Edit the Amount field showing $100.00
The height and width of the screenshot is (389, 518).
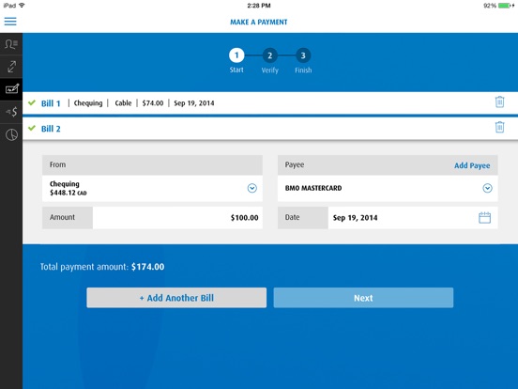pos(177,218)
